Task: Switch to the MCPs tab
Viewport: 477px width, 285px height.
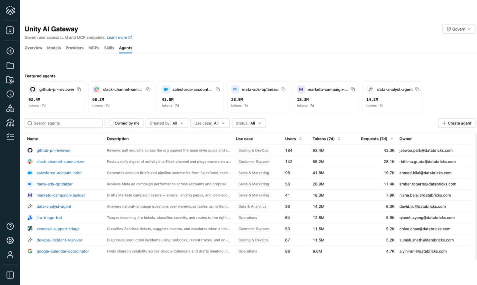Action: tap(94, 48)
